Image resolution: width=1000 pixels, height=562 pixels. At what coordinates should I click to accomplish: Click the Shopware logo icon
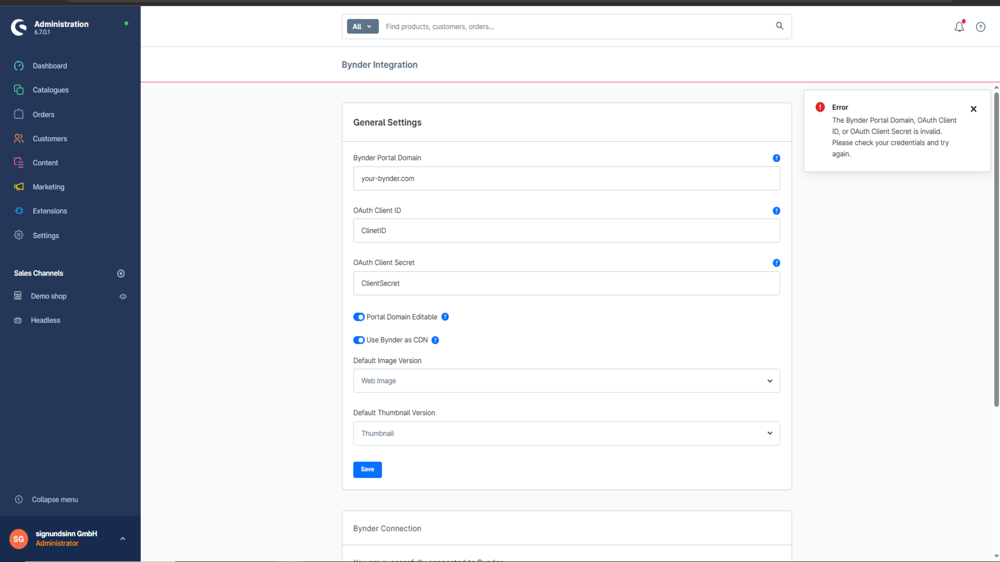(19, 27)
